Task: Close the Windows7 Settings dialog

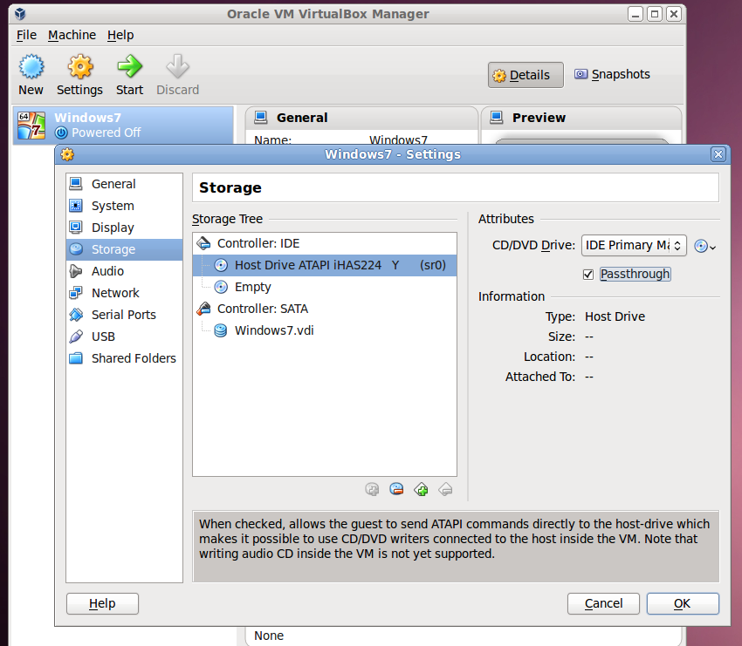Action: (718, 154)
